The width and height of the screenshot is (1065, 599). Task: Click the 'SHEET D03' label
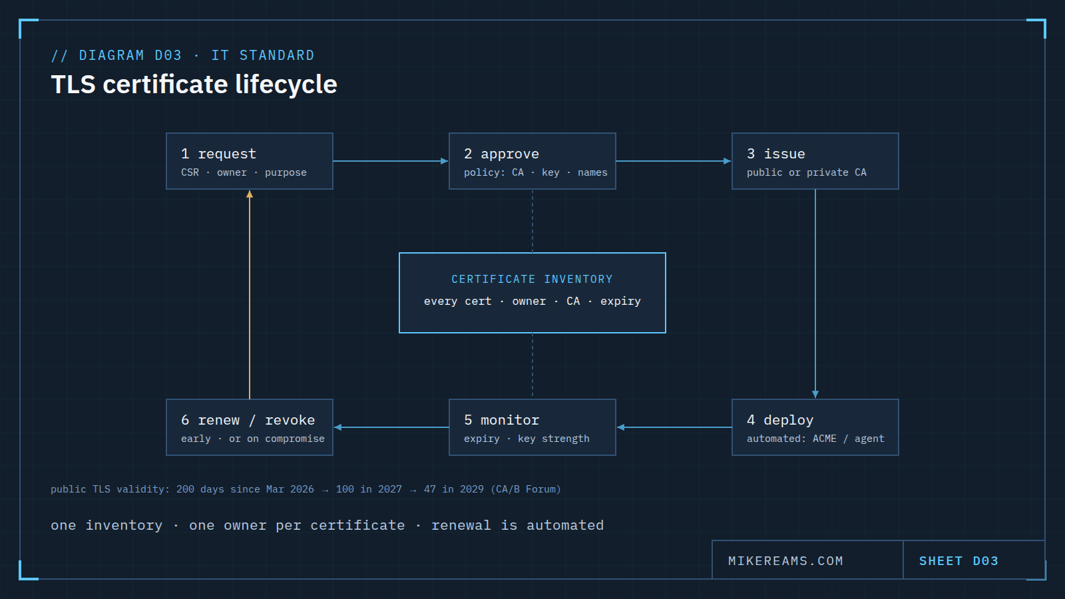click(958, 561)
